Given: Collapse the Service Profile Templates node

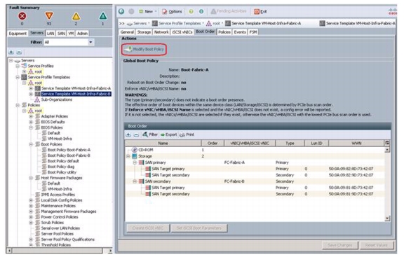Looking at the screenshot, I should click(x=18, y=77).
